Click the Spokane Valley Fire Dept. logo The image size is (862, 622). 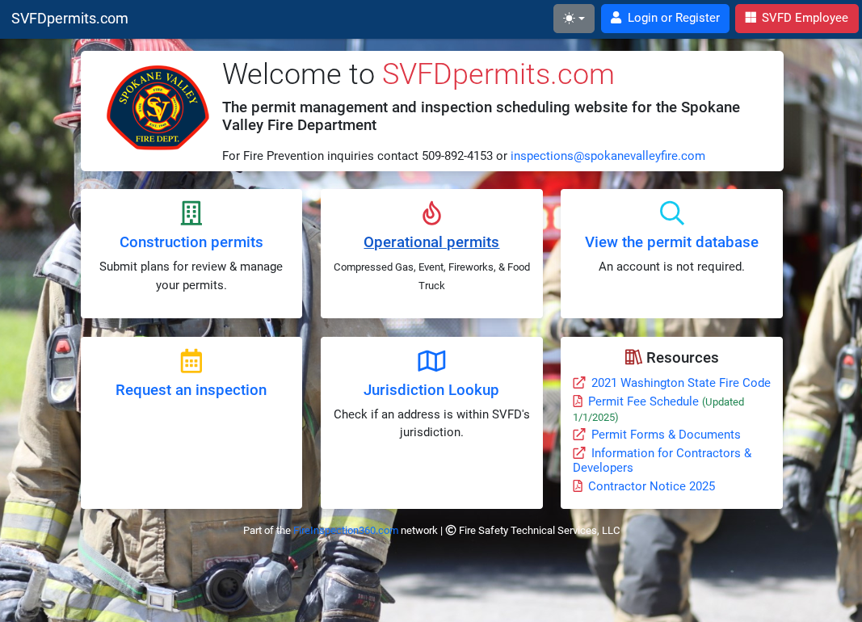pyautogui.click(x=158, y=107)
